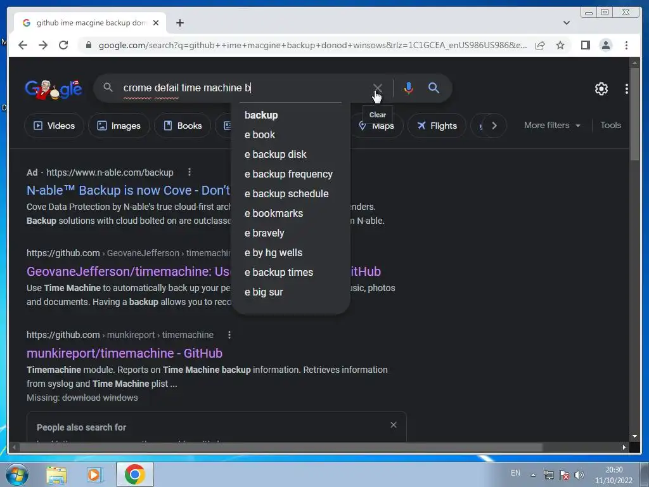This screenshot has height=487, width=649.
Task: Click scroll right arrow at bottom
Action: pyautogui.click(x=624, y=447)
